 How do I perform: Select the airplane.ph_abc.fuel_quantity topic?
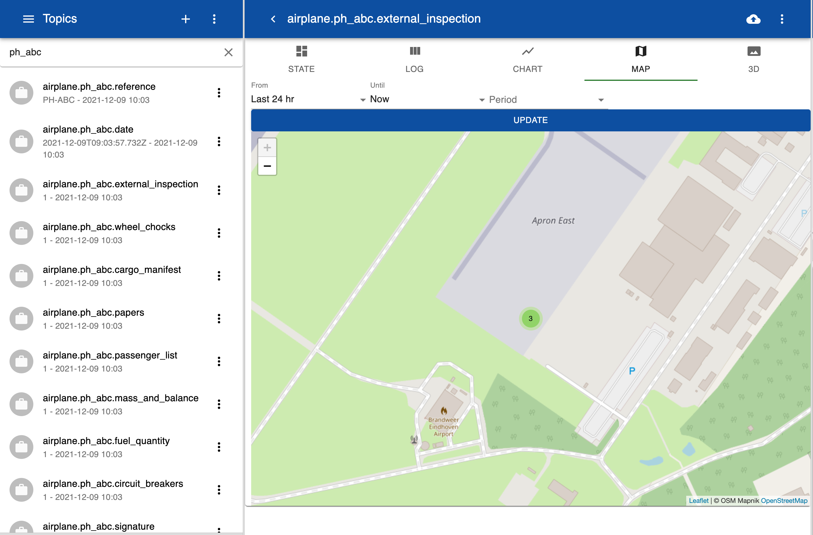121,447
